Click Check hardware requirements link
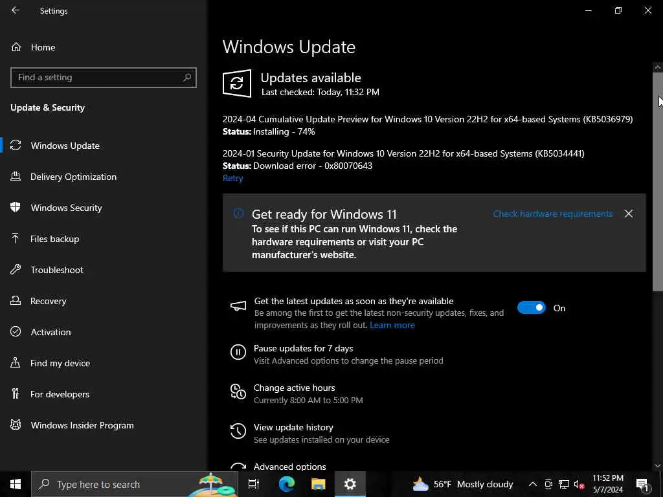The image size is (663, 497). (x=553, y=214)
